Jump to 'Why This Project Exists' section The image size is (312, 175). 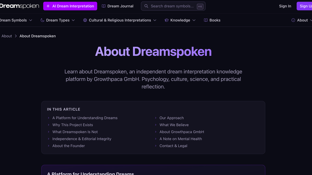pyautogui.click(x=72, y=125)
